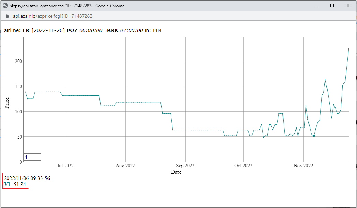Click the Oct 2022 axis label
Screen dimensions: 357x208
[x=243, y=166]
